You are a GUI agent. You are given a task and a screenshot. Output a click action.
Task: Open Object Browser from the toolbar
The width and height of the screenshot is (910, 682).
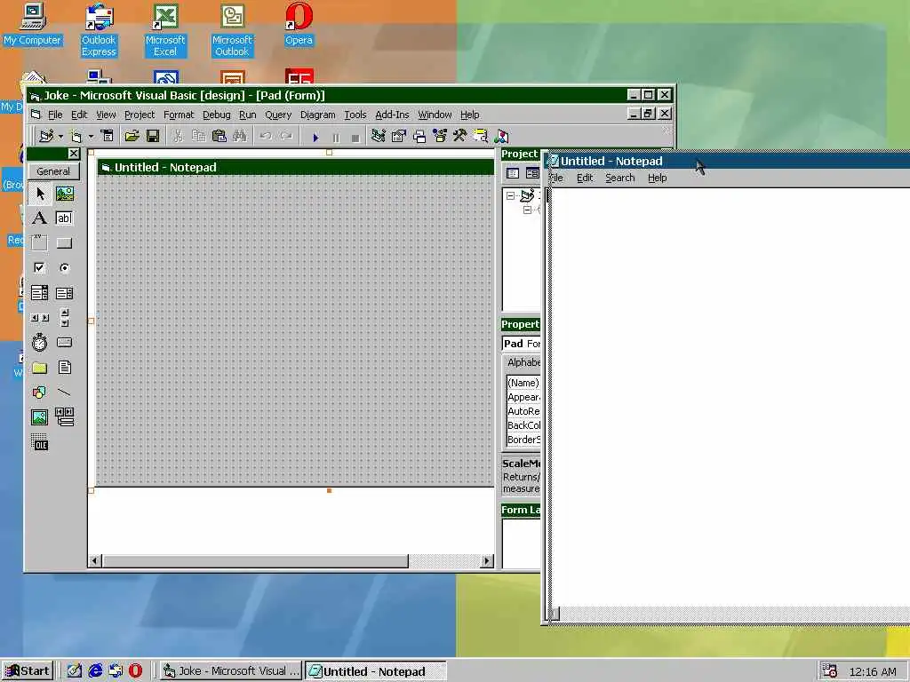(x=439, y=136)
